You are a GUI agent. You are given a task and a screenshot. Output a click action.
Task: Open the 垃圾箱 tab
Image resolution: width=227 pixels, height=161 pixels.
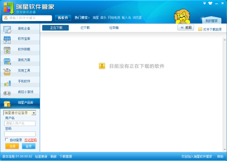pos(114,28)
